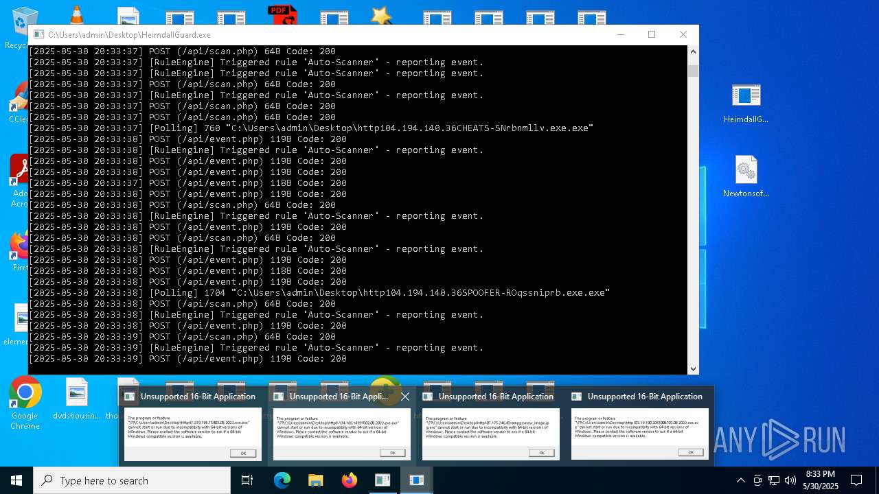Click the 20:33:39 RuleEngine Auto-Scanner line
The image size is (879, 494).
(x=256, y=348)
